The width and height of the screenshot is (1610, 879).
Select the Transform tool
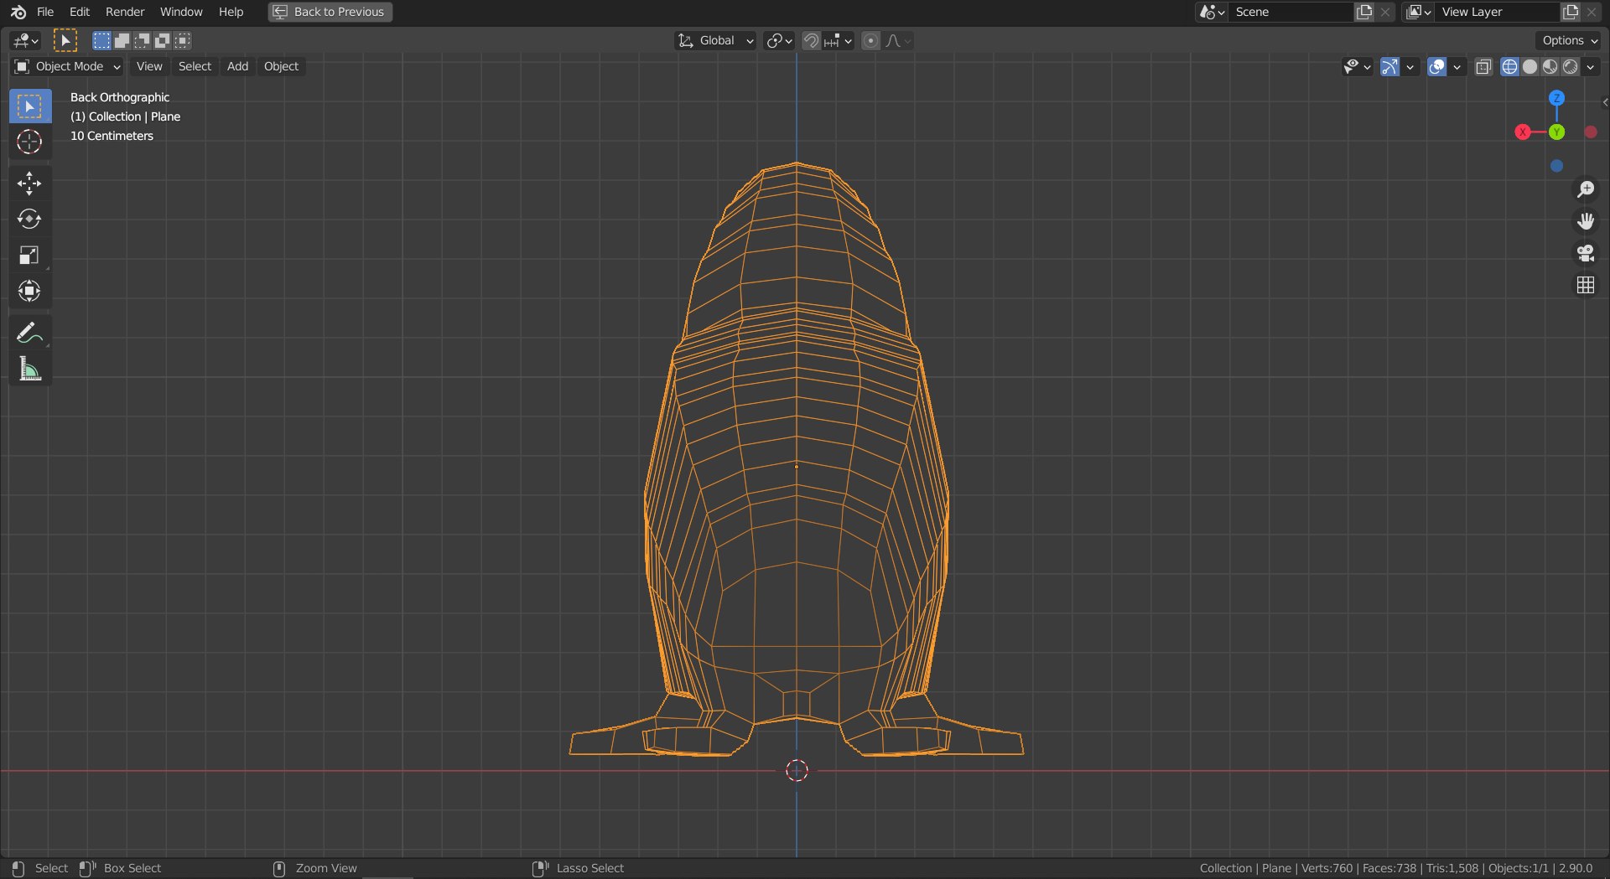(29, 291)
